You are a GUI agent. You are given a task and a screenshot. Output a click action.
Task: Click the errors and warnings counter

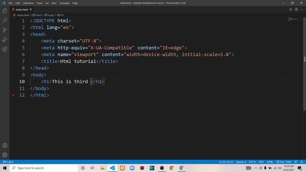pos(8,162)
